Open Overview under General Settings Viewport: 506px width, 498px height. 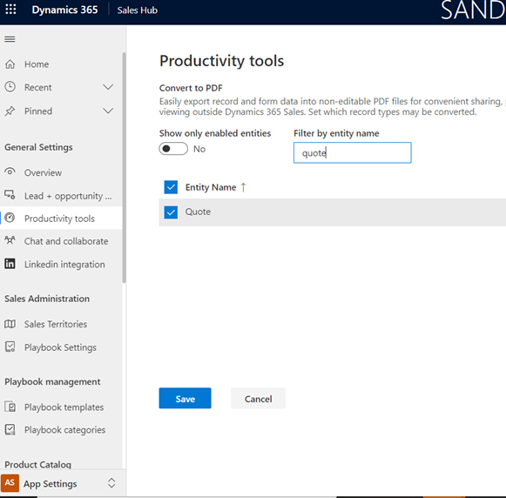click(x=61, y=172)
